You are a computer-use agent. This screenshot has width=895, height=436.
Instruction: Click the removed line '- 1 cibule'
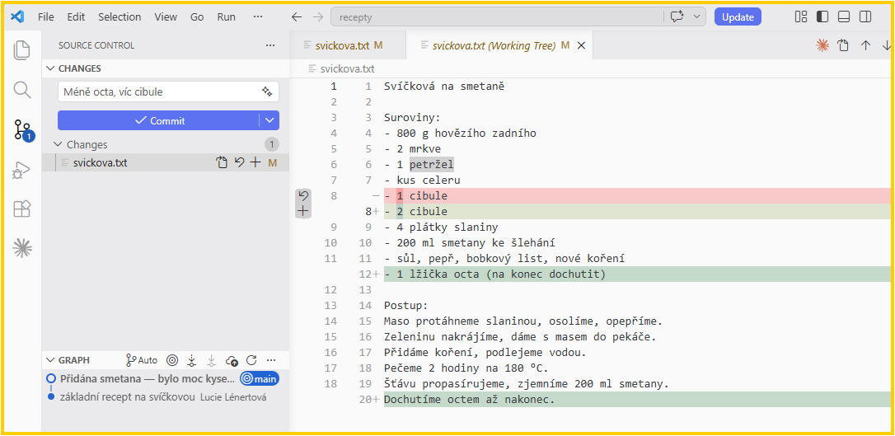click(x=638, y=195)
